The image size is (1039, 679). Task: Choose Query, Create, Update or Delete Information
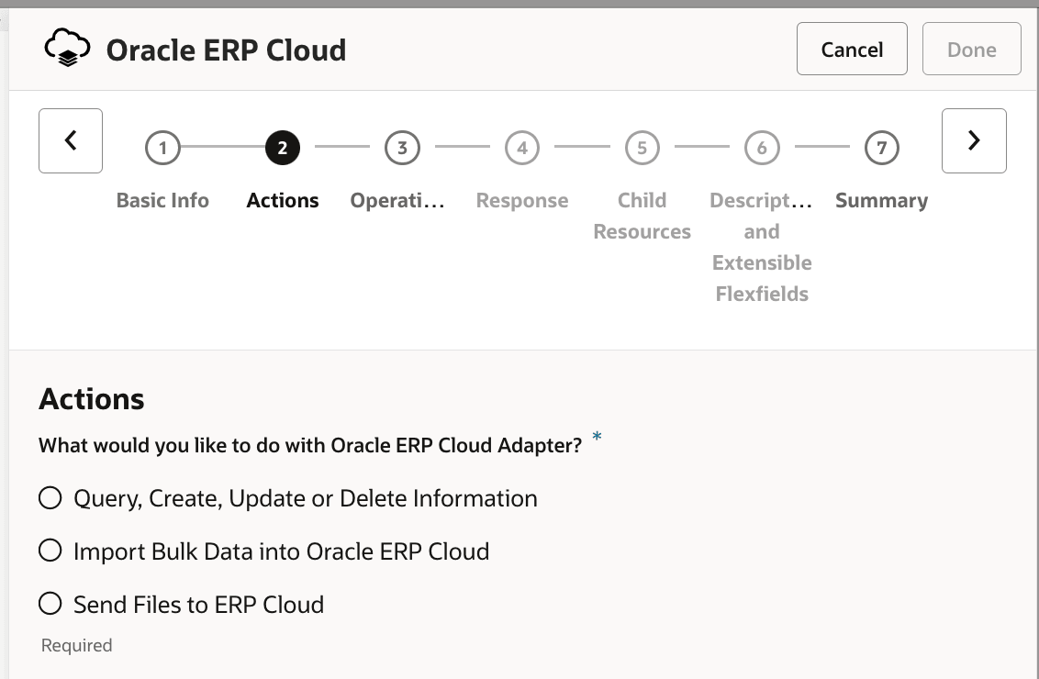point(50,497)
